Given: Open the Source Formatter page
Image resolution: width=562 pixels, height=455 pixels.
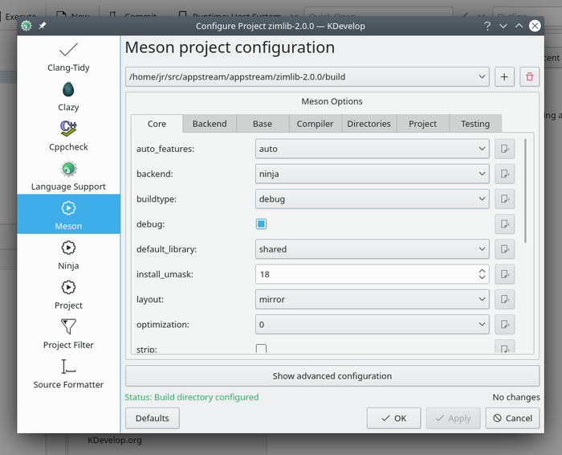Looking at the screenshot, I should 68,374.
